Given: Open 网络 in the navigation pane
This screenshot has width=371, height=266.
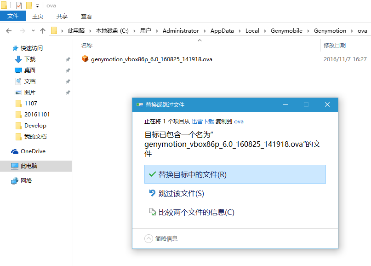Looking at the screenshot, I should (26, 181).
